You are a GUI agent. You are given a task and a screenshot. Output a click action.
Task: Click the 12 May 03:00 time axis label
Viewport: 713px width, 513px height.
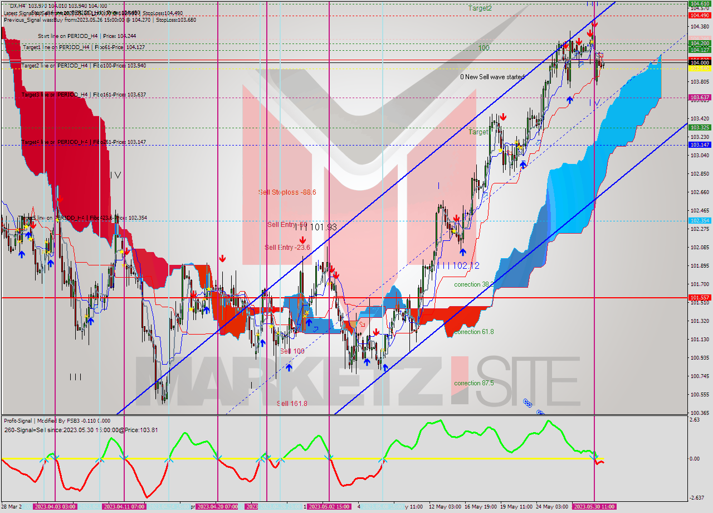(445, 507)
